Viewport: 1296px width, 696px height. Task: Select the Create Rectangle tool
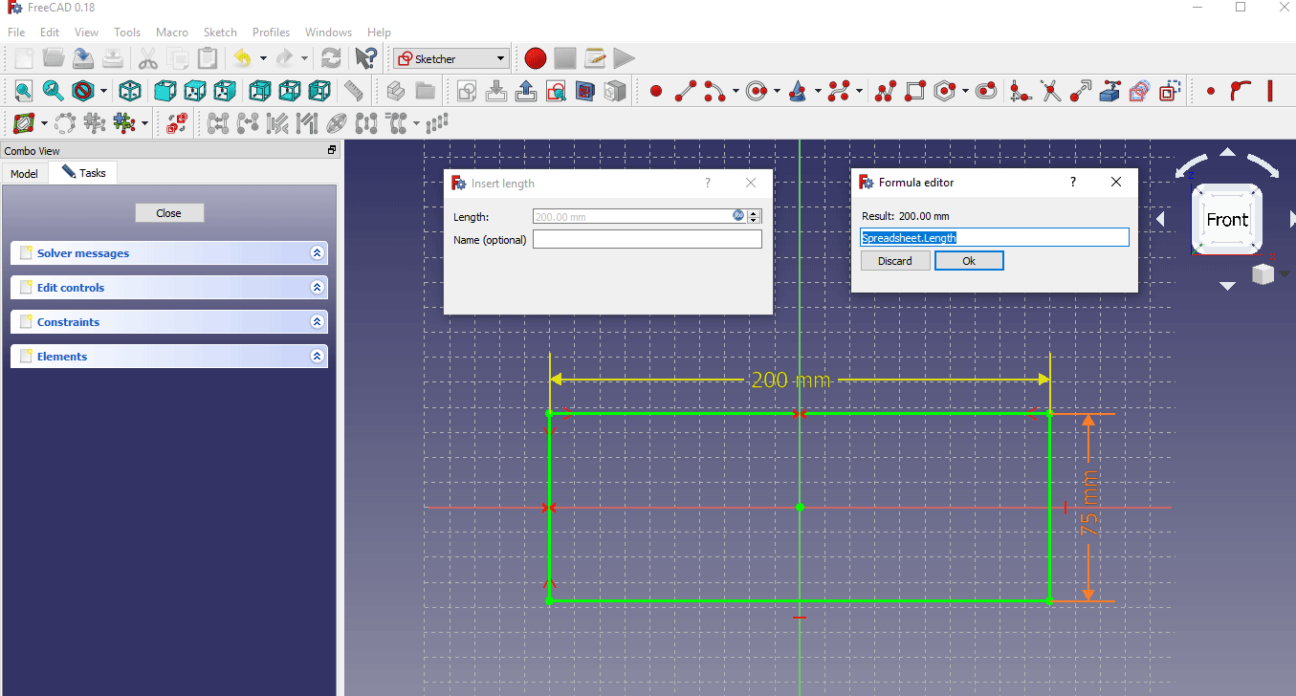tap(915, 91)
